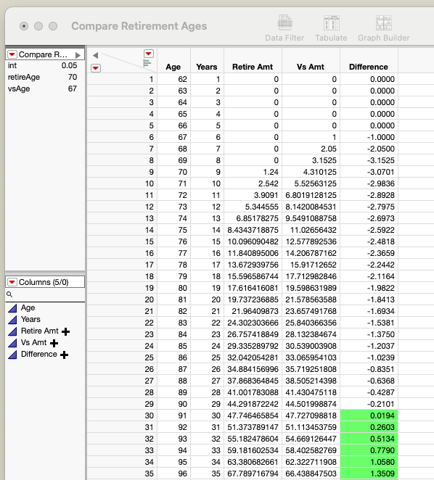Click the int value 0.05
The width and height of the screenshot is (434, 480).
[x=69, y=65]
